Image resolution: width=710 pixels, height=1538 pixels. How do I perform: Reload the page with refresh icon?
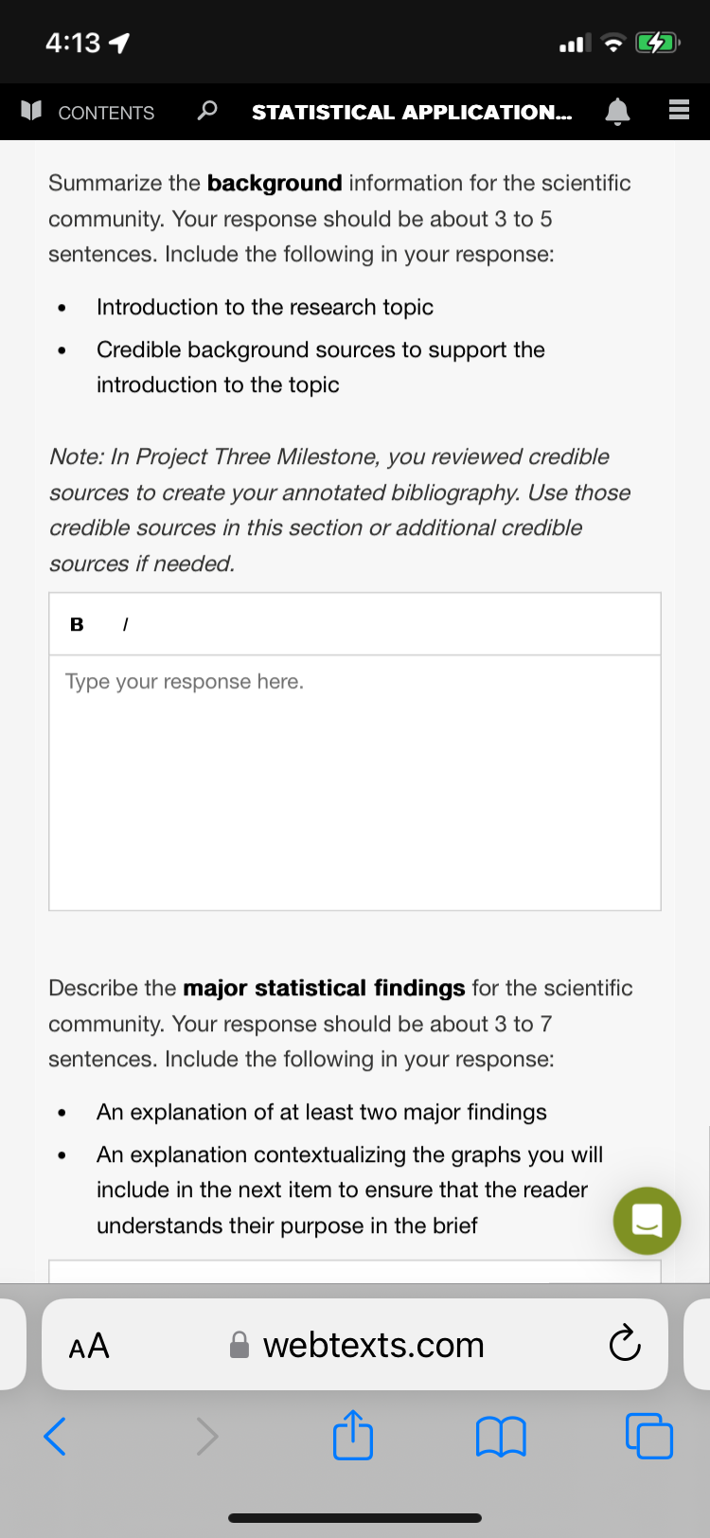click(625, 1344)
